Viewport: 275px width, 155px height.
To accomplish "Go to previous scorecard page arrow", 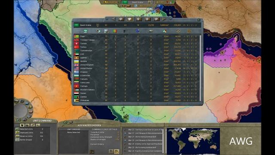I will [x=113, y=19].
